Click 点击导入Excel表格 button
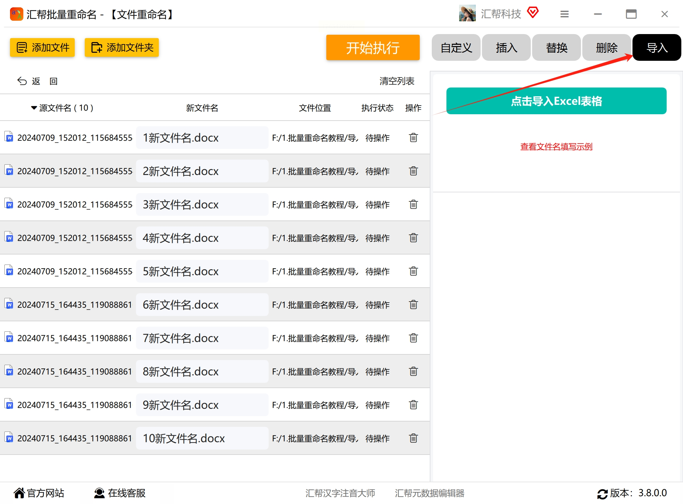 556,101
